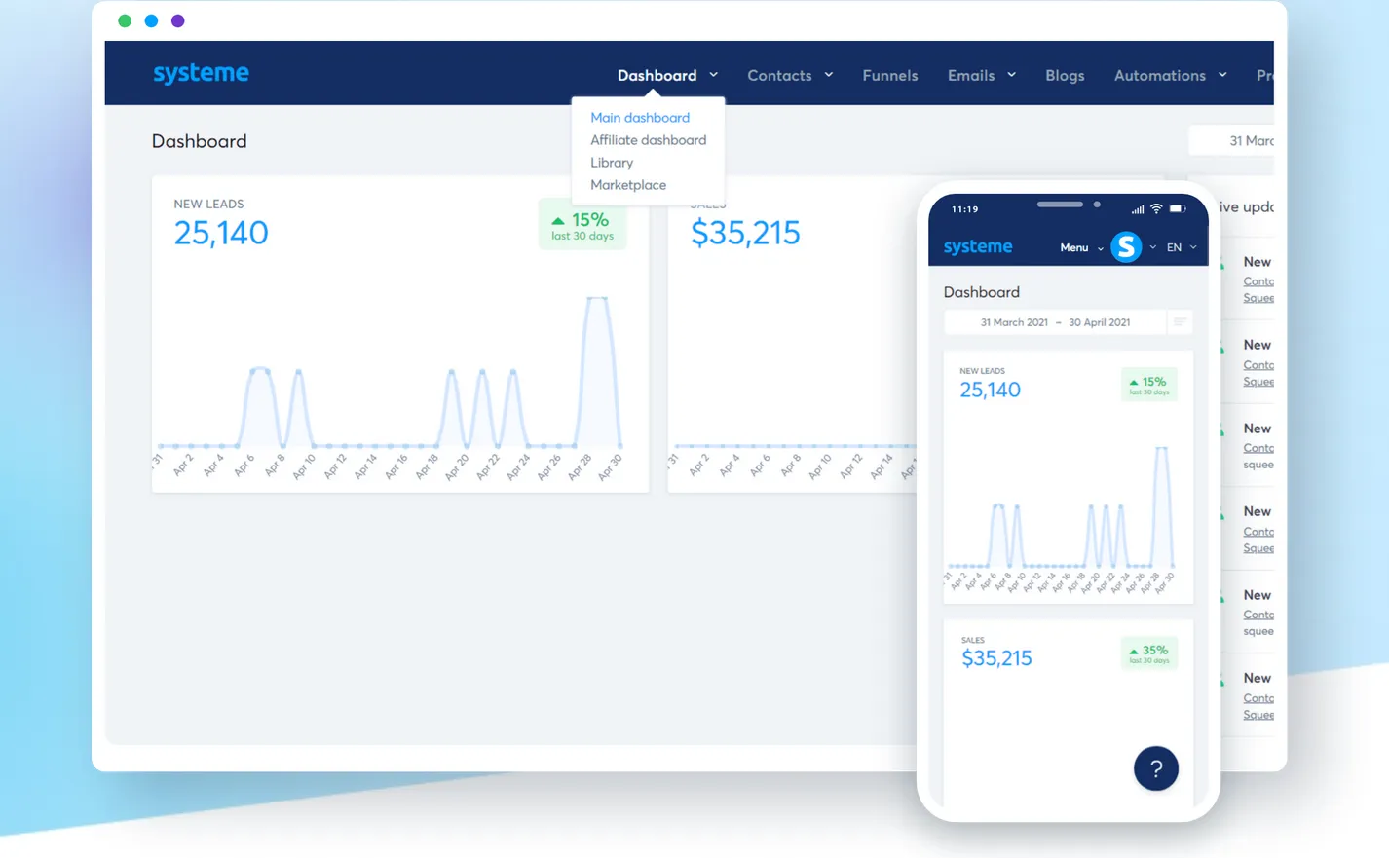Click the green 15% badge on desktop leads
1389x858 pixels.
click(582, 225)
